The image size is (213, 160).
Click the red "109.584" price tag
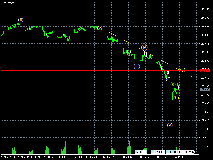click(x=205, y=71)
